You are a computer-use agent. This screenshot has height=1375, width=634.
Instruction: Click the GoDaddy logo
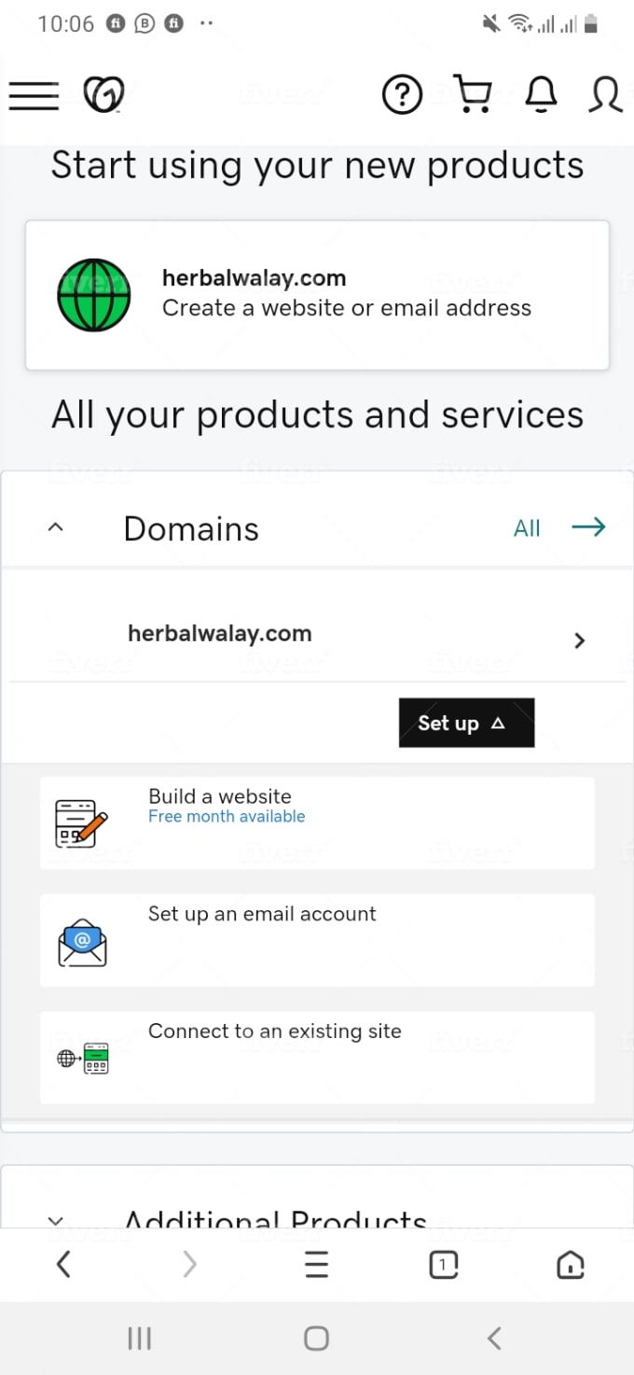[103, 93]
